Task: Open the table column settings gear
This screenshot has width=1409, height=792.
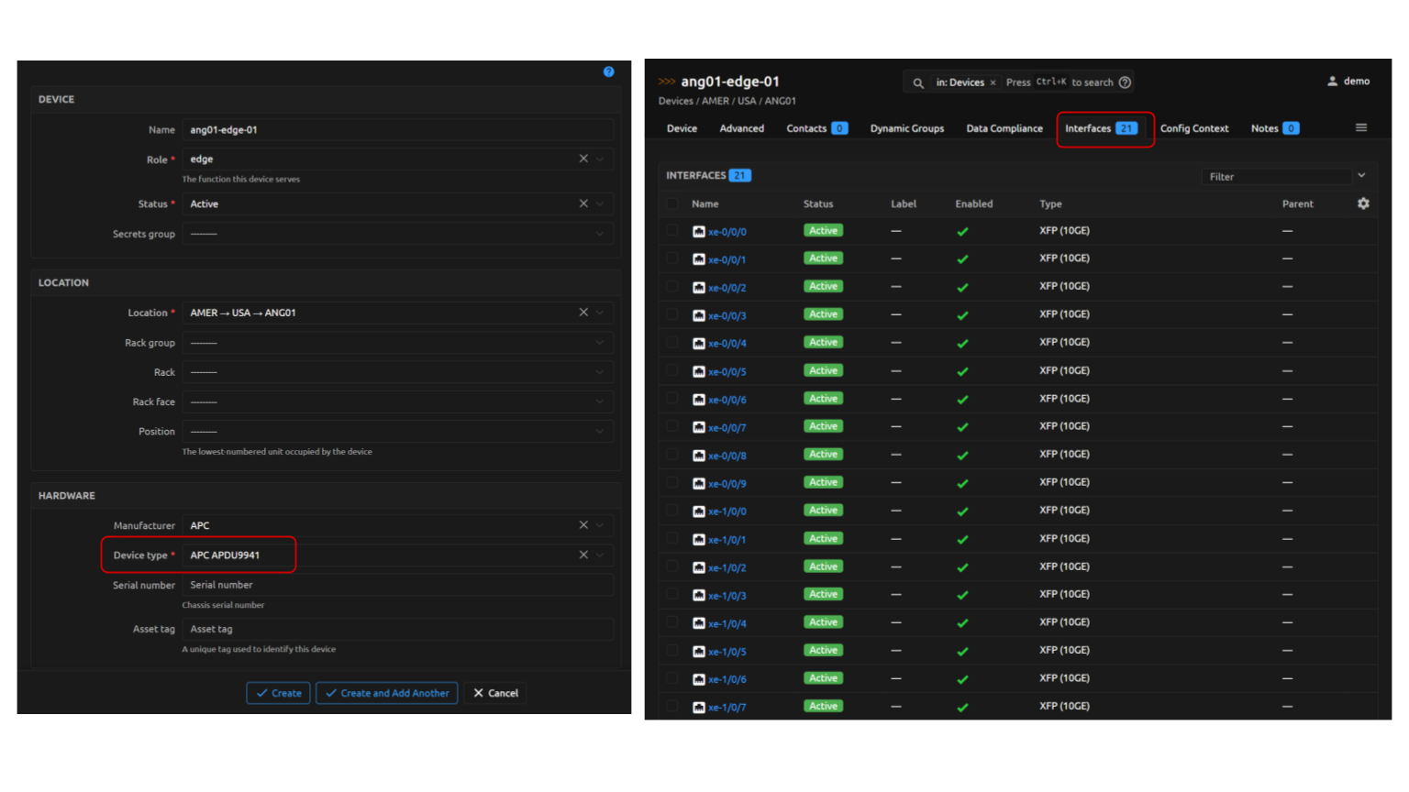Action: pyautogui.click(x=1363, y=203)
